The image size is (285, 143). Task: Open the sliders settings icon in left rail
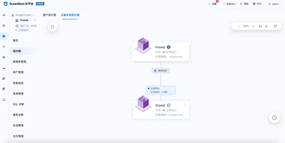pos(4,100)
